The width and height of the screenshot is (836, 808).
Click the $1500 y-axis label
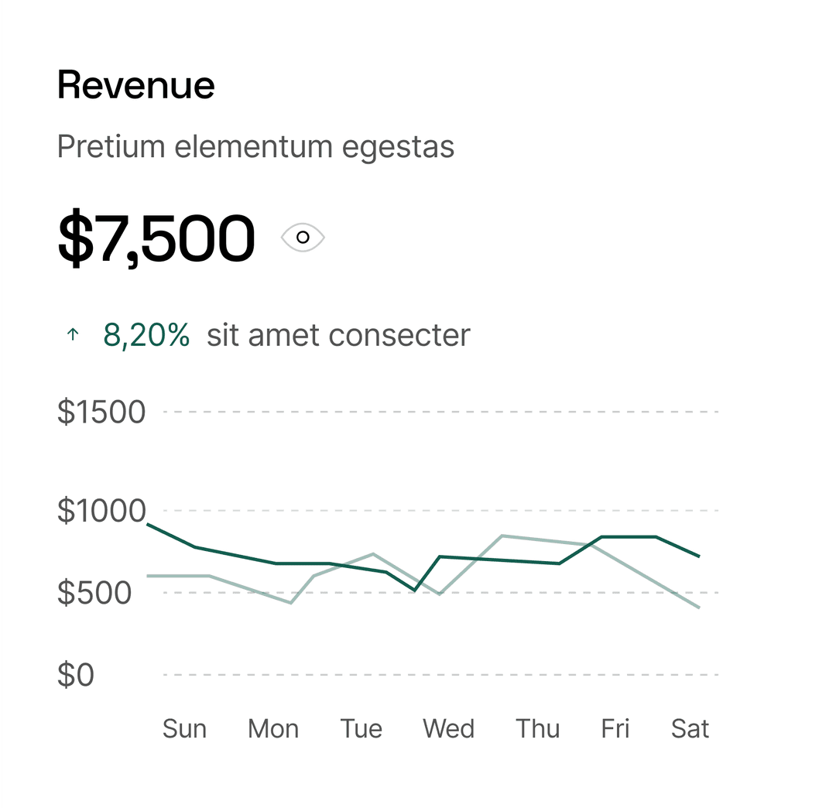pos(101,412)
